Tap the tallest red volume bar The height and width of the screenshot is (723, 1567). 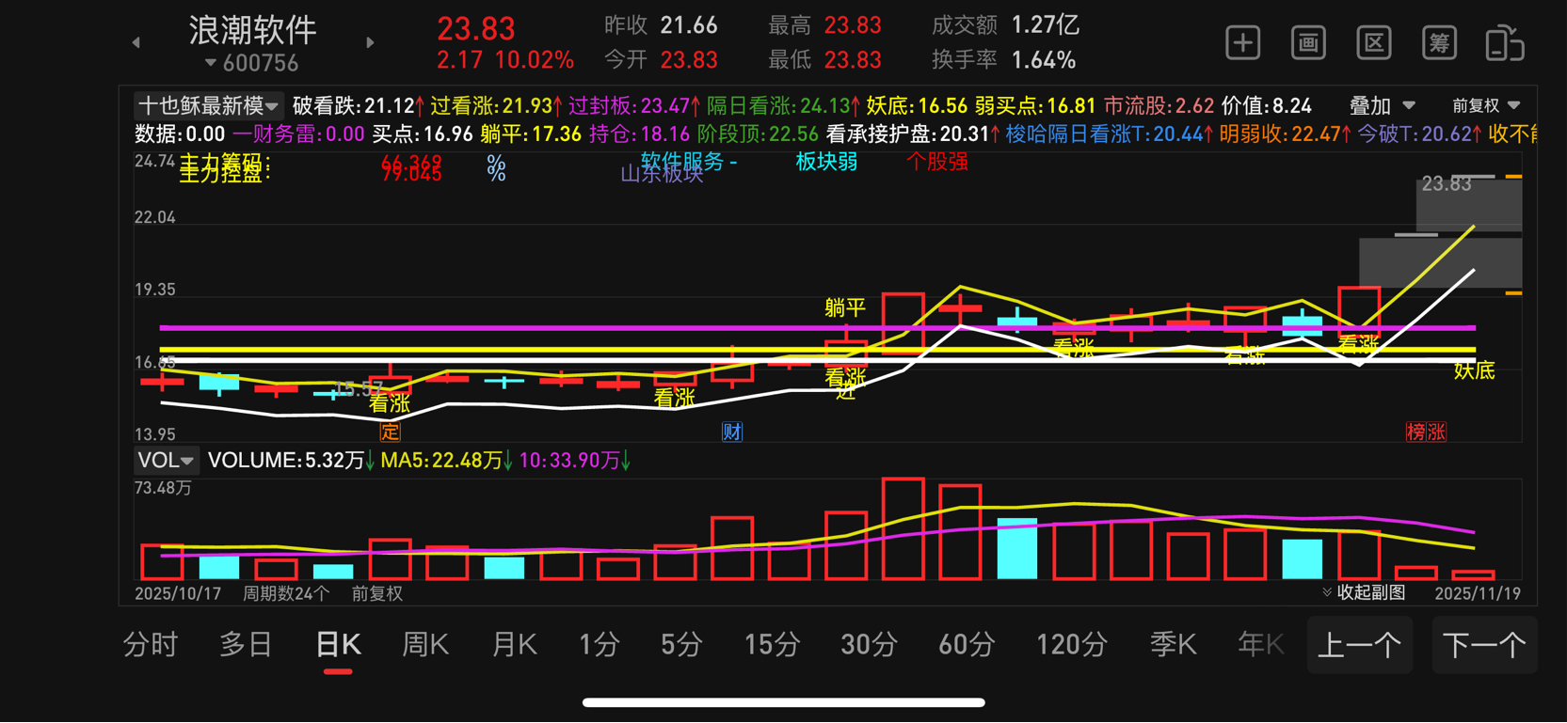click(x=903, y=528)
